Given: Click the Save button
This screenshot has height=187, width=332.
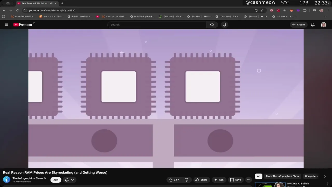Looking at the screenshot, I should point(236,180).
